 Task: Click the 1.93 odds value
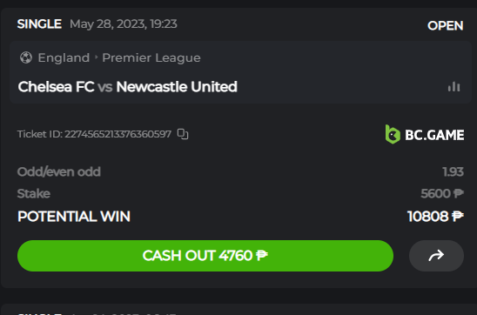(453, 171)
